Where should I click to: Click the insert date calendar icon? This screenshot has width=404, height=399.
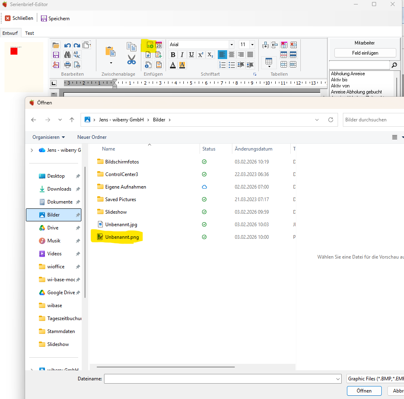pos(159,45)
